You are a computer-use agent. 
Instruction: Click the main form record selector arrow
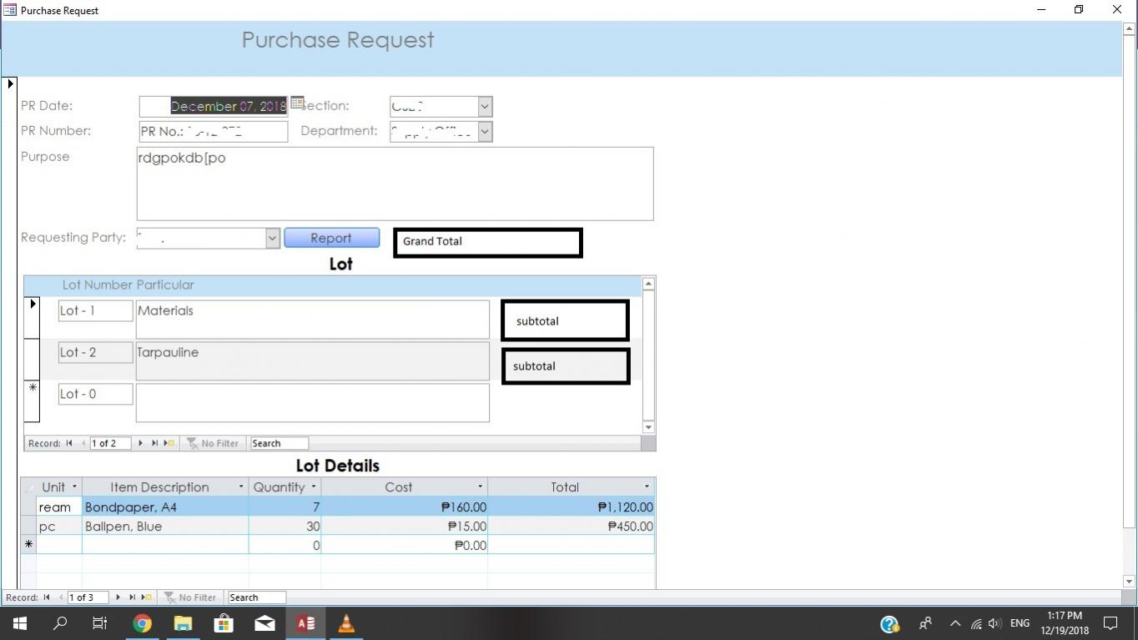pyautogui.click(x=10, y=83)
